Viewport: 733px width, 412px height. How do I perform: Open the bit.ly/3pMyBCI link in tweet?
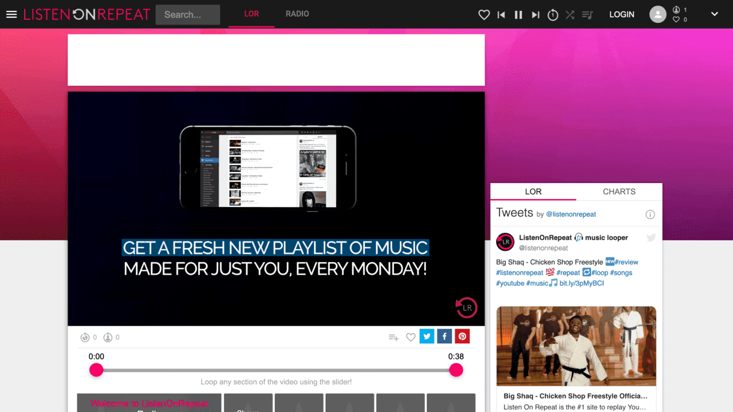tap(581, 283)
